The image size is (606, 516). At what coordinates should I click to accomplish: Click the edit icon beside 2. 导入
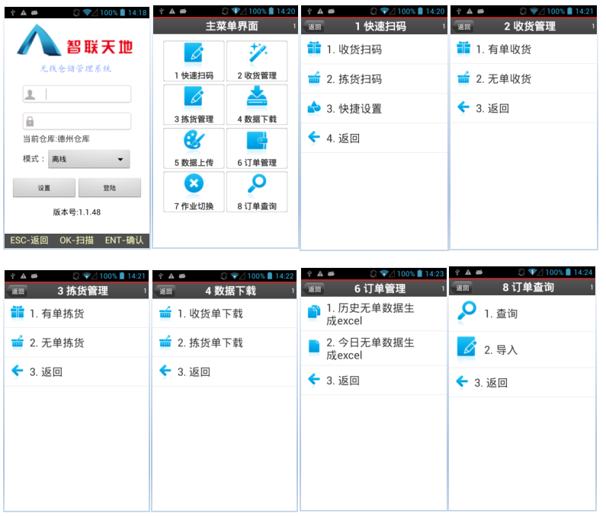pyautogui.click(x=467, y=347)
